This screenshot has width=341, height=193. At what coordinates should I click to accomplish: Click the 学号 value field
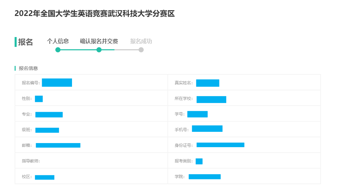click(x=197, y=114)
